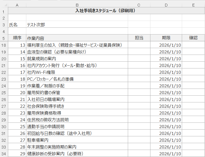
Task: Click the 作業内容 header cell
Action: (x=77, y=38)
